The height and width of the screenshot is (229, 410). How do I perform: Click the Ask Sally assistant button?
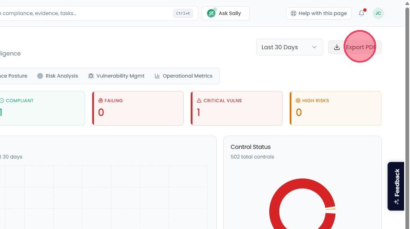pyautogui.click(x=225, y=13)
